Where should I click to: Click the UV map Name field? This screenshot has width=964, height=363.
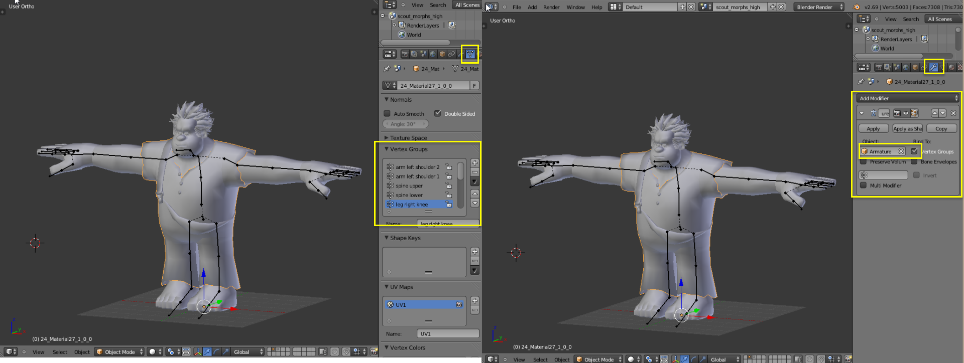click(448, 334)
